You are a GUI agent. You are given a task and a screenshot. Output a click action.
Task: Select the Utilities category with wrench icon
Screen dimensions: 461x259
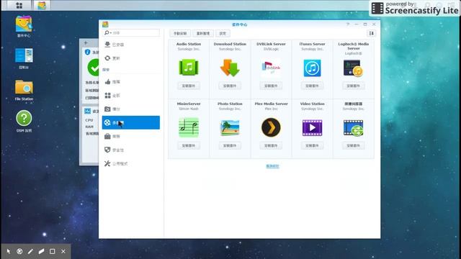(x=131, y=163)
